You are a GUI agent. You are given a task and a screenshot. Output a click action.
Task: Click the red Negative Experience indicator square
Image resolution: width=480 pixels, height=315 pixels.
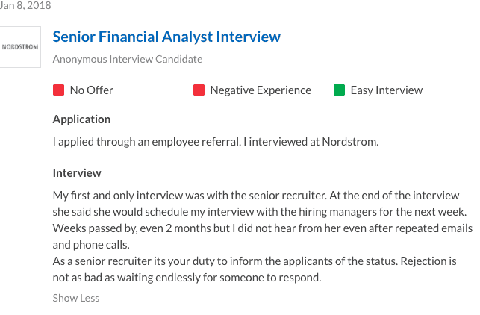tap(199, 90)
